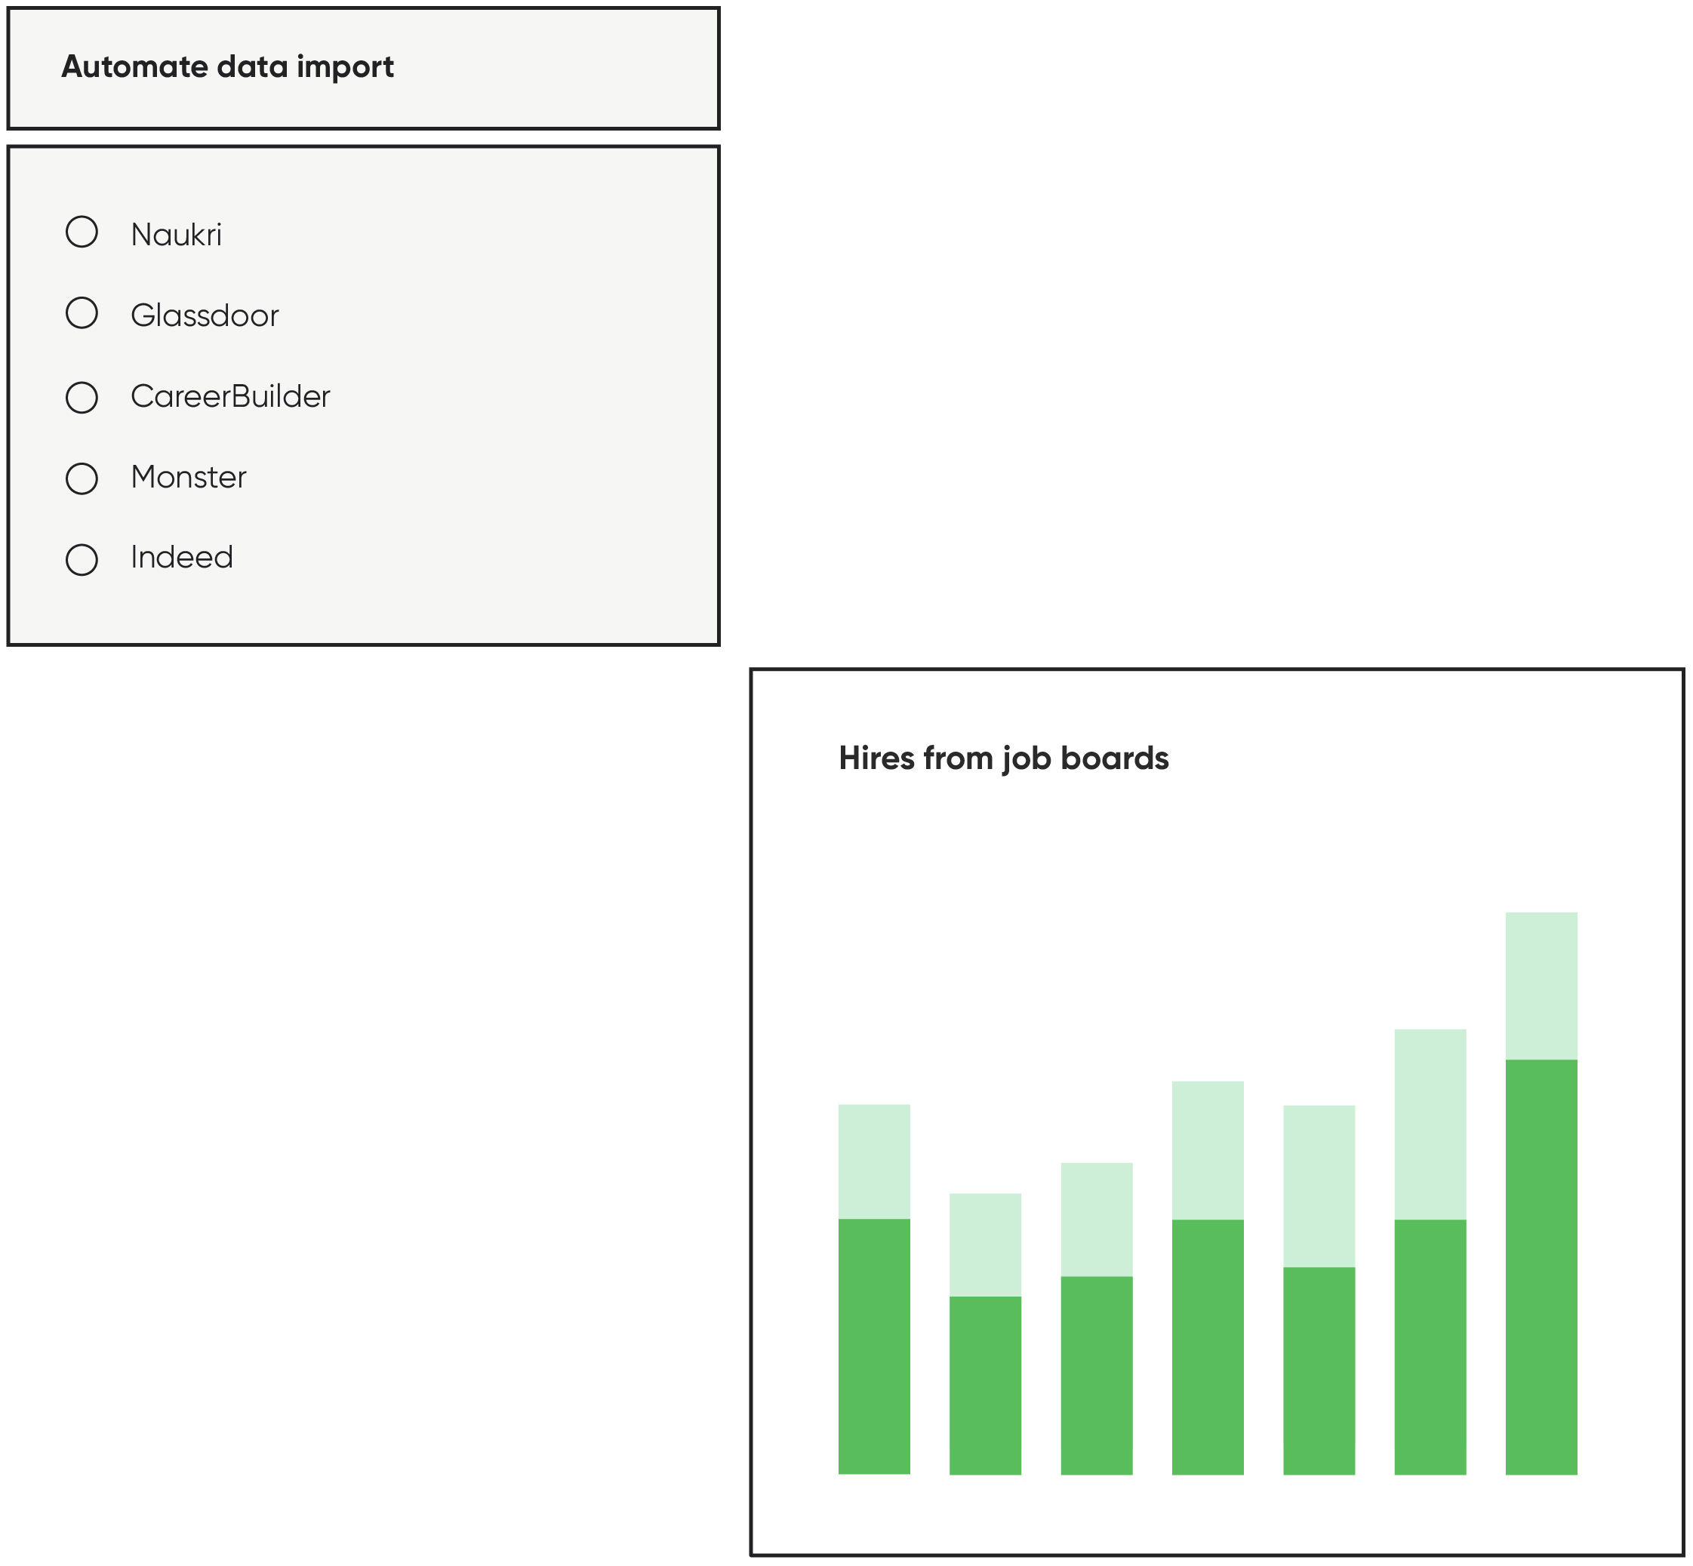The width and height of the screenshot is (1693, 1566).
Task: Click the Automate data import heading
Action: click(227, 67)
